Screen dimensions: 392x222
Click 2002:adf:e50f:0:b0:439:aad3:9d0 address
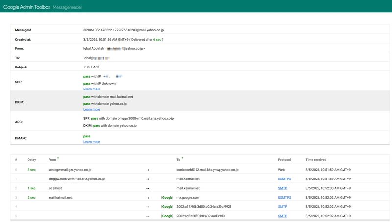point(201,216)
